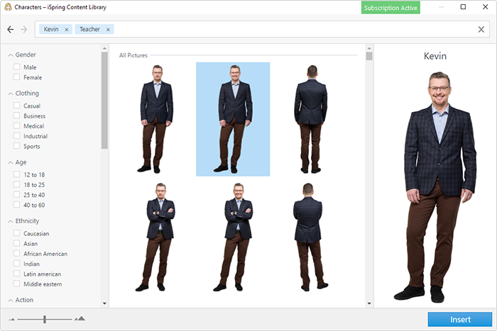Image resolution: width=497 pixels, height=331 pixels.
Task: Check the 25 to 40 age filter
Action: 17,194
